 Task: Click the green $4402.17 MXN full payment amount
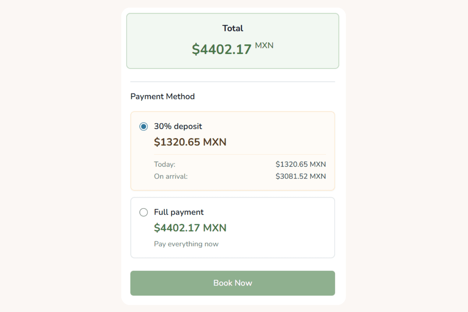(190, 228)
